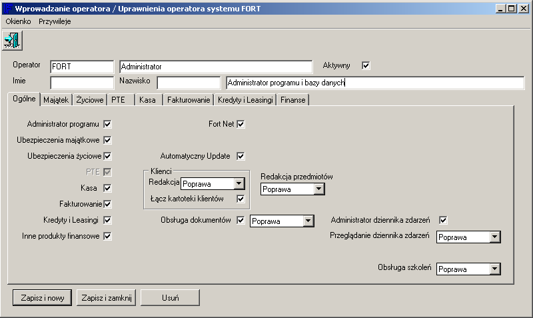Screen dimensions: 533x318
Task: Uncheck Administrator programu checkbox
Action: click(107, 124)
